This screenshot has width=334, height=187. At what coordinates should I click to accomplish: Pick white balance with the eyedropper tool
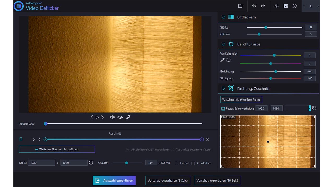point(222,60)
